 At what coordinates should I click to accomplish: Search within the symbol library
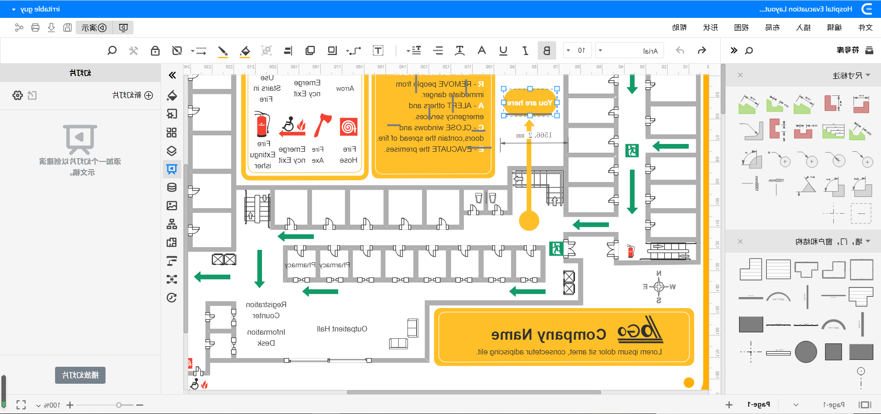click(749, 50)
